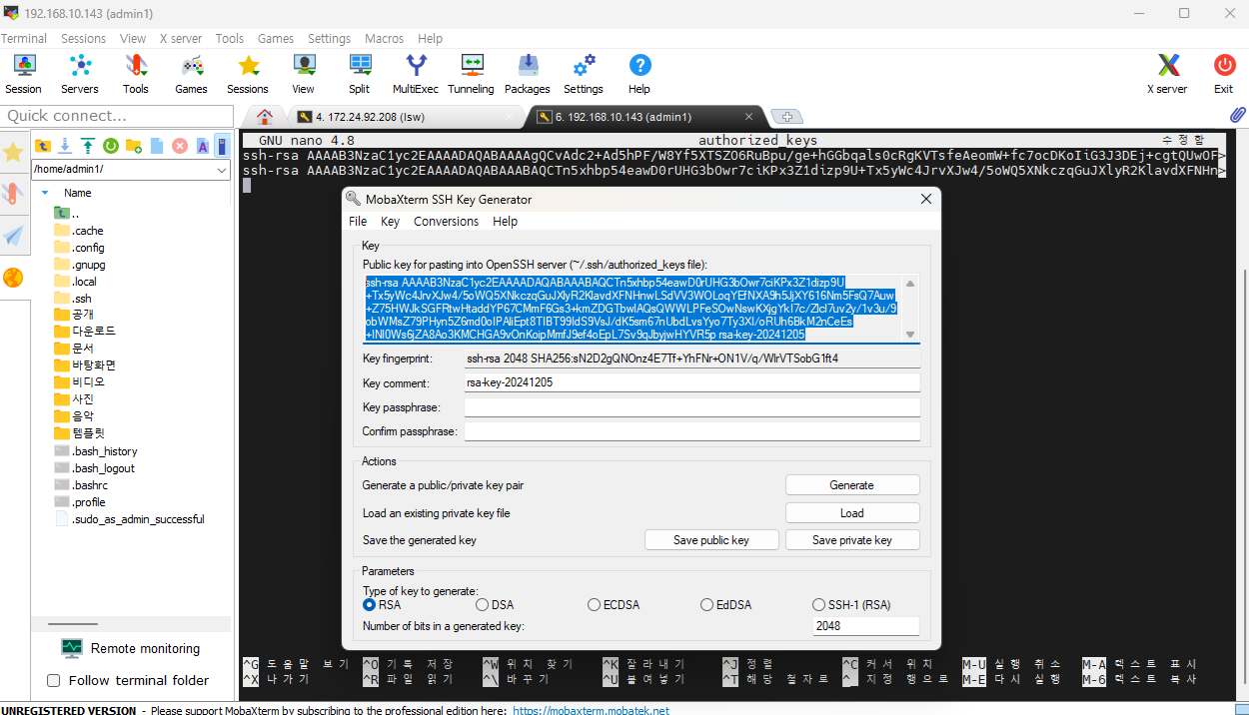Screen dimensions: 1249x715
Task: Select the SSH-1 (RSA) key type
Action: pyautogui.click(x=819, y=605)
